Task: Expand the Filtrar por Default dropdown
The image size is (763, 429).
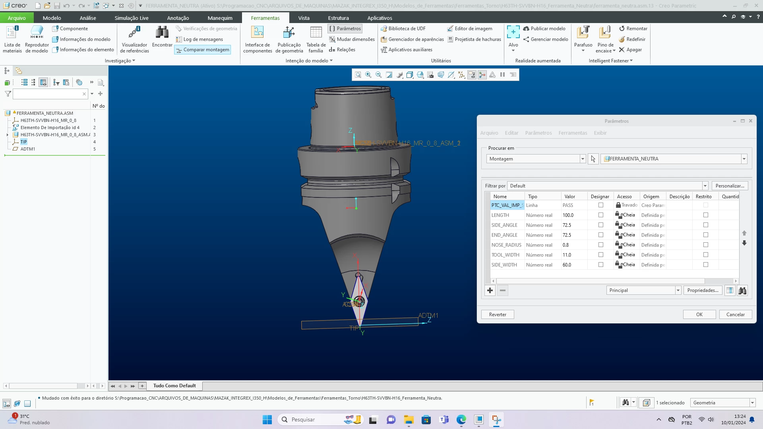Action: 705,186
